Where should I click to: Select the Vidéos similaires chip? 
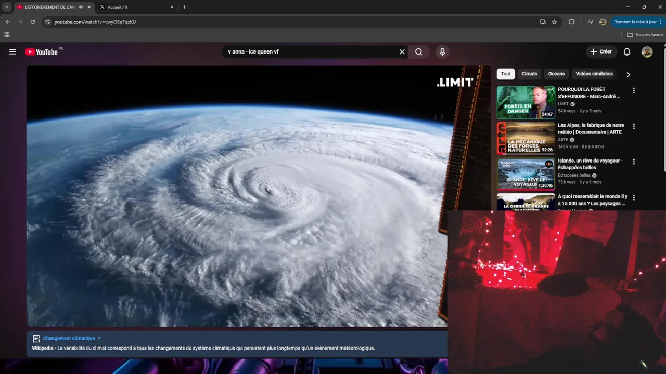tap(594, 74)
